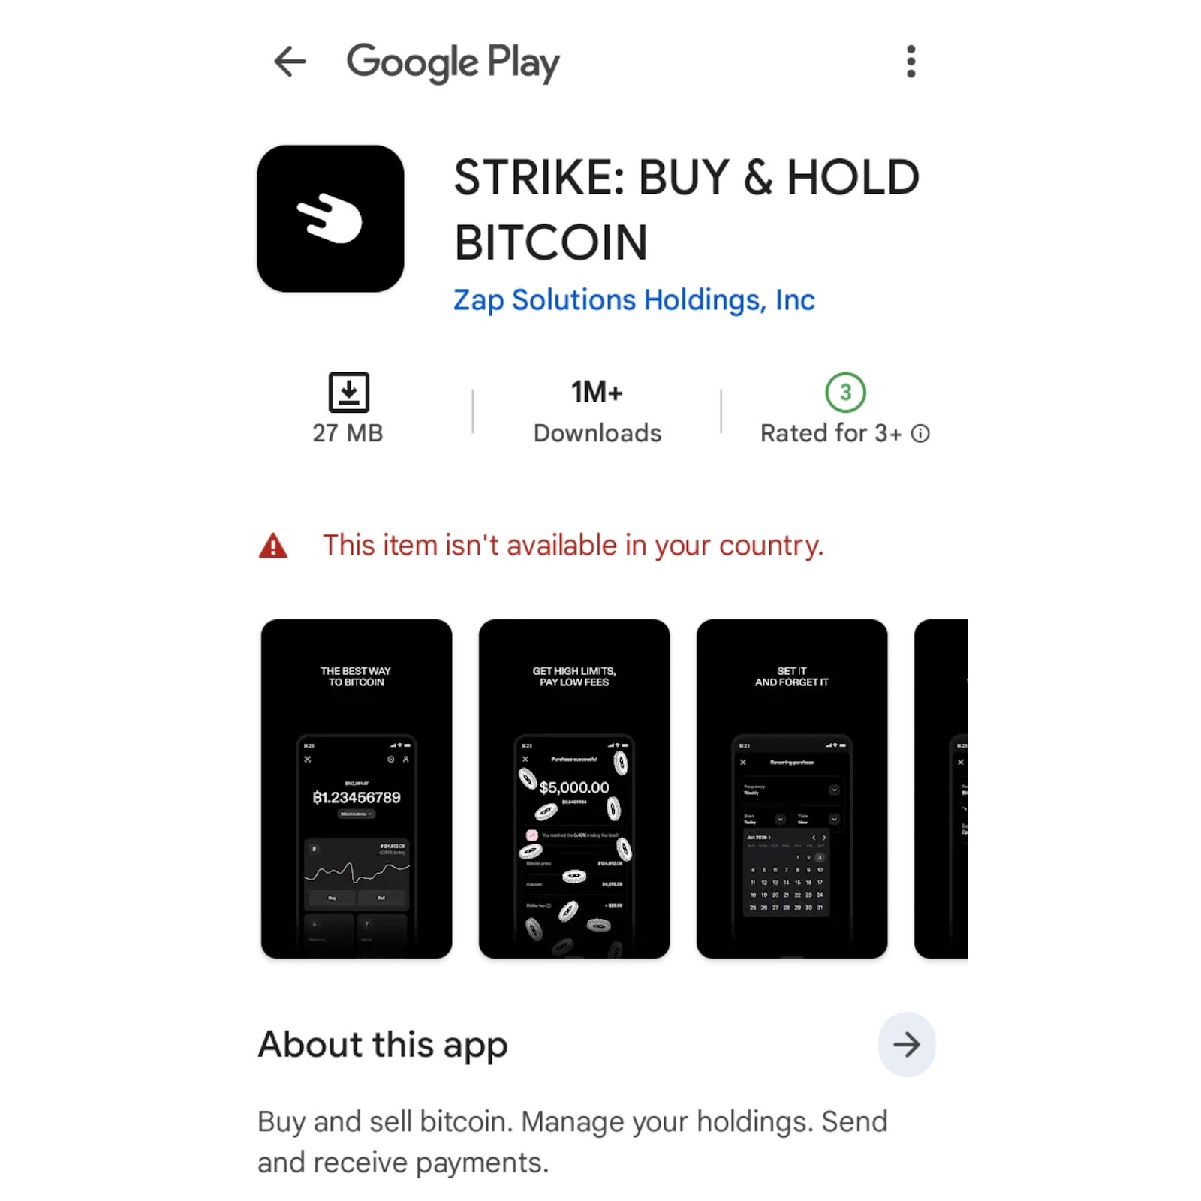
Task: Click the 1M+ Downloads stat
Action: pos(597,411)
